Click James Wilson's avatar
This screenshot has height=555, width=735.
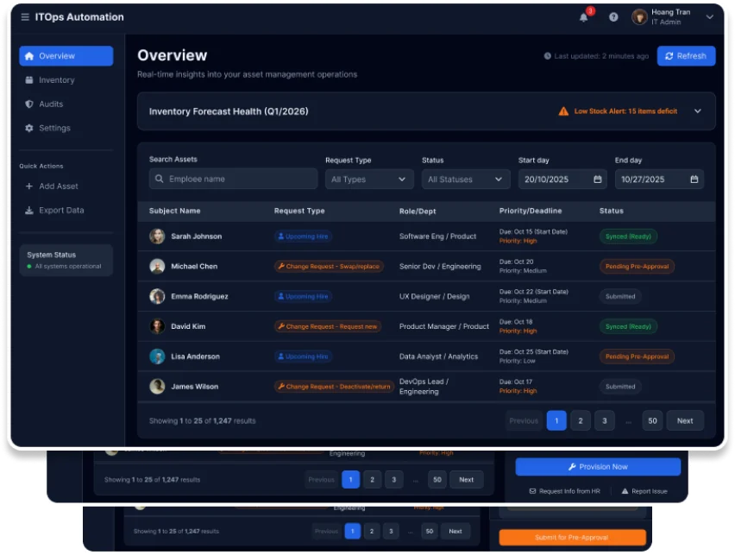(x=157, y=386)
